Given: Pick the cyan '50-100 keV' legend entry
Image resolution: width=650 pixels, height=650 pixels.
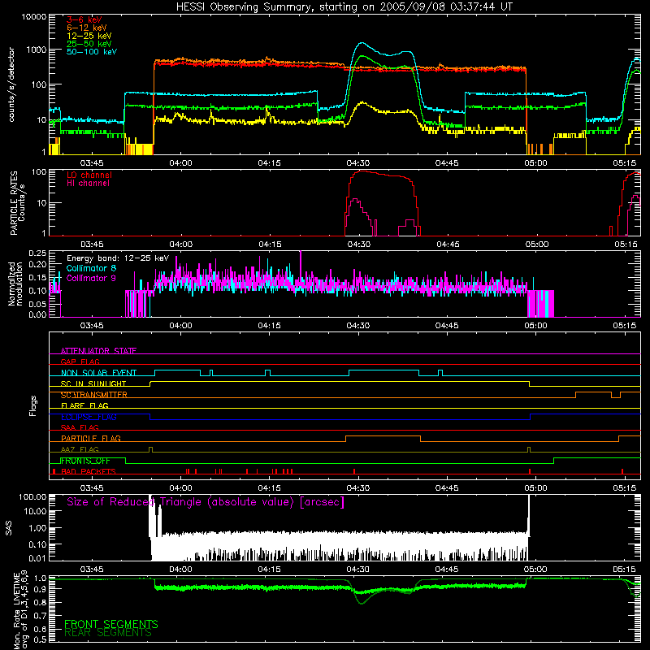Looking at the screenshot, I should click(x=92, y=52).
